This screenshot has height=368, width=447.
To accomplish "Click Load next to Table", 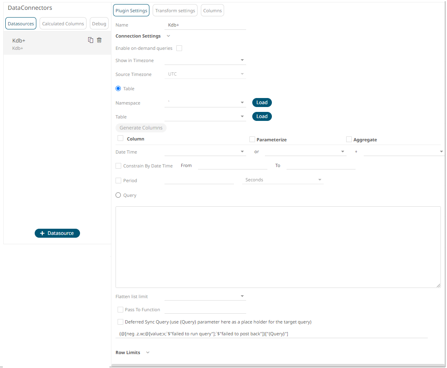I will click(262, 116).
